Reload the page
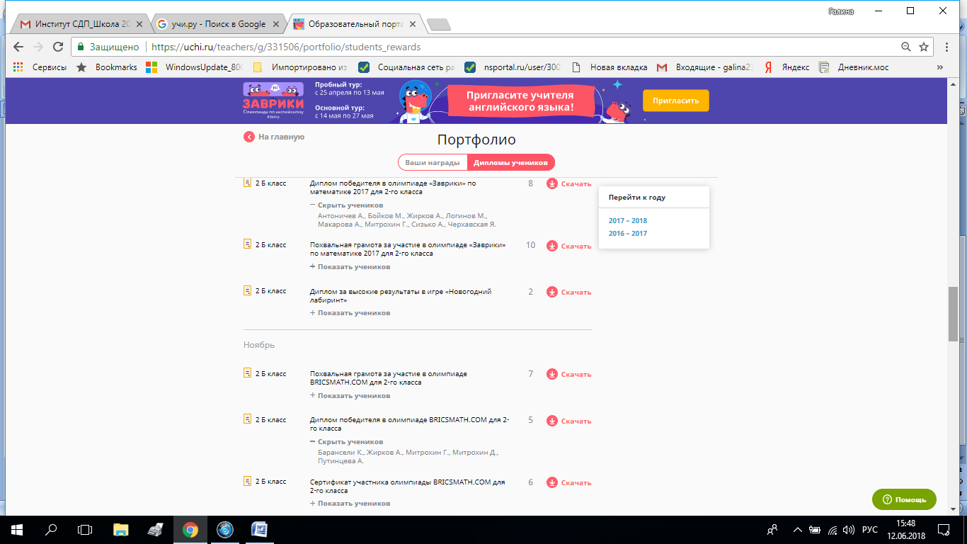 pyautogui.click(x=59, y=47)
